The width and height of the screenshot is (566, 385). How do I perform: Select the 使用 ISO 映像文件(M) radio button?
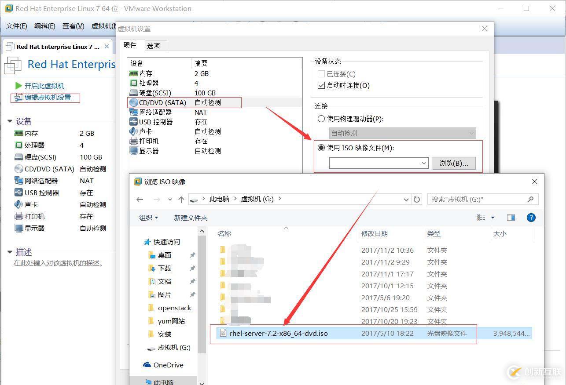pos(321,148)
